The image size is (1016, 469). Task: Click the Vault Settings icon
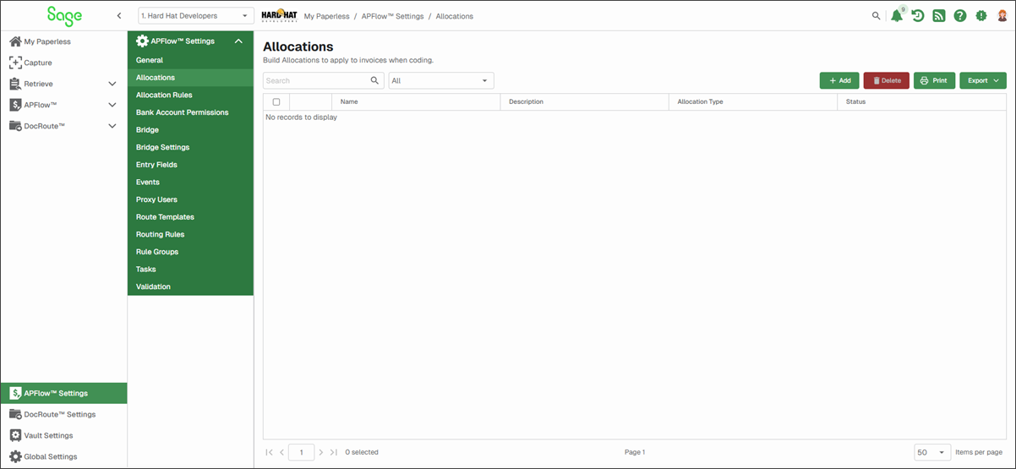tap(15, 435)
